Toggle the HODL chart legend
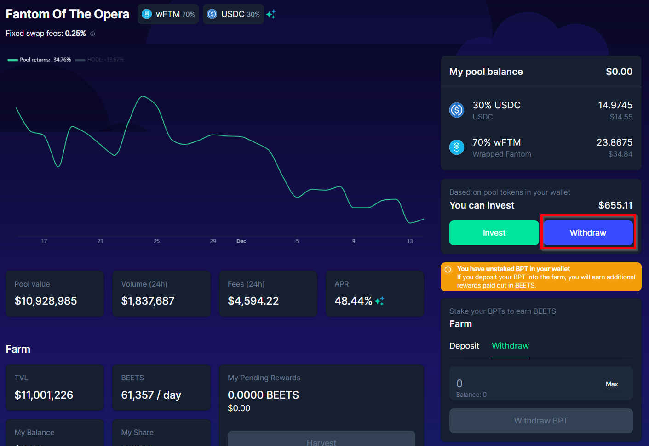Screen dimensions: 649x446 (99, 60)
